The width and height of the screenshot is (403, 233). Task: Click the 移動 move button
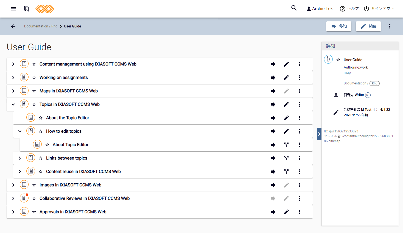click(339, 26)
